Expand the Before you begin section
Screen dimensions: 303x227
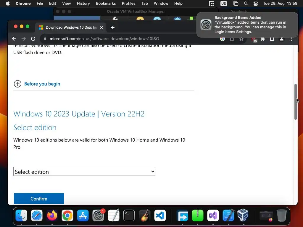pos(42,84)
